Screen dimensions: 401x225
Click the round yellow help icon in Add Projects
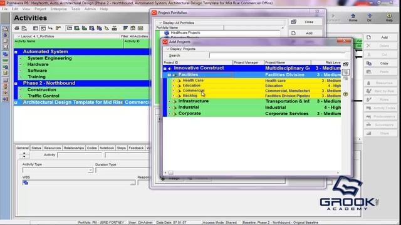(x=345, y=94)
